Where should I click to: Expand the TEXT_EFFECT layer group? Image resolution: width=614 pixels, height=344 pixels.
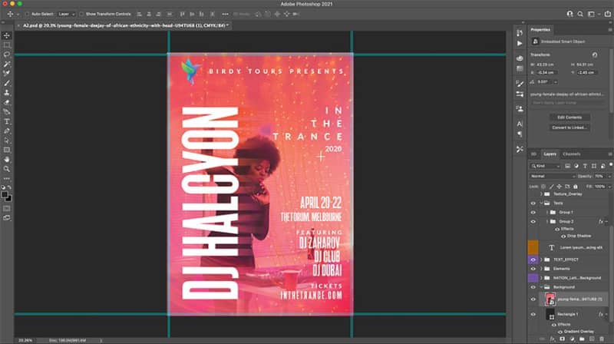(542, 260)
